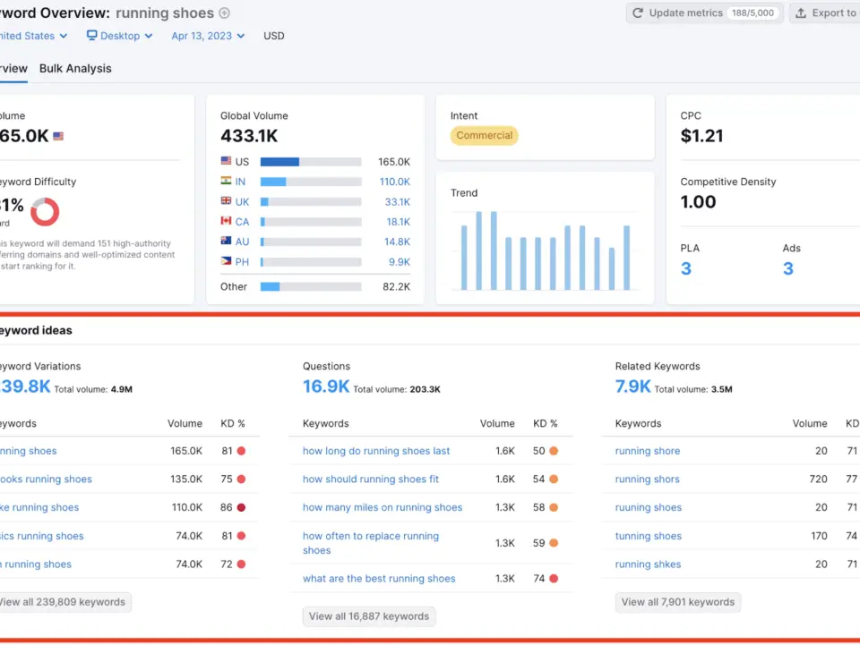Click the dark red KD dot for 110.0K row

[x=241, y=507]
